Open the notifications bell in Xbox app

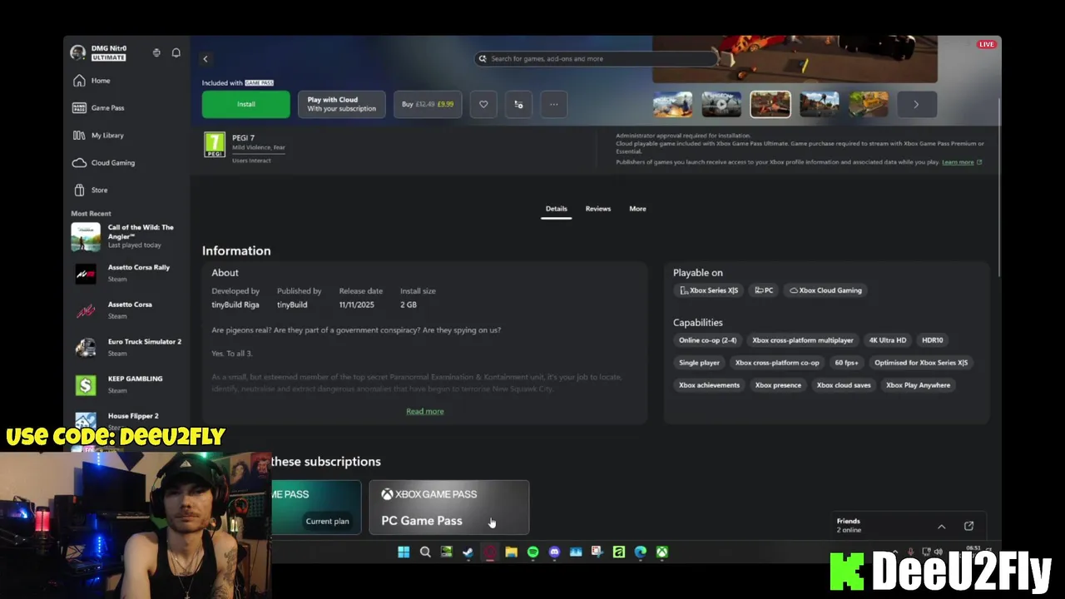(x=176, y=52)
